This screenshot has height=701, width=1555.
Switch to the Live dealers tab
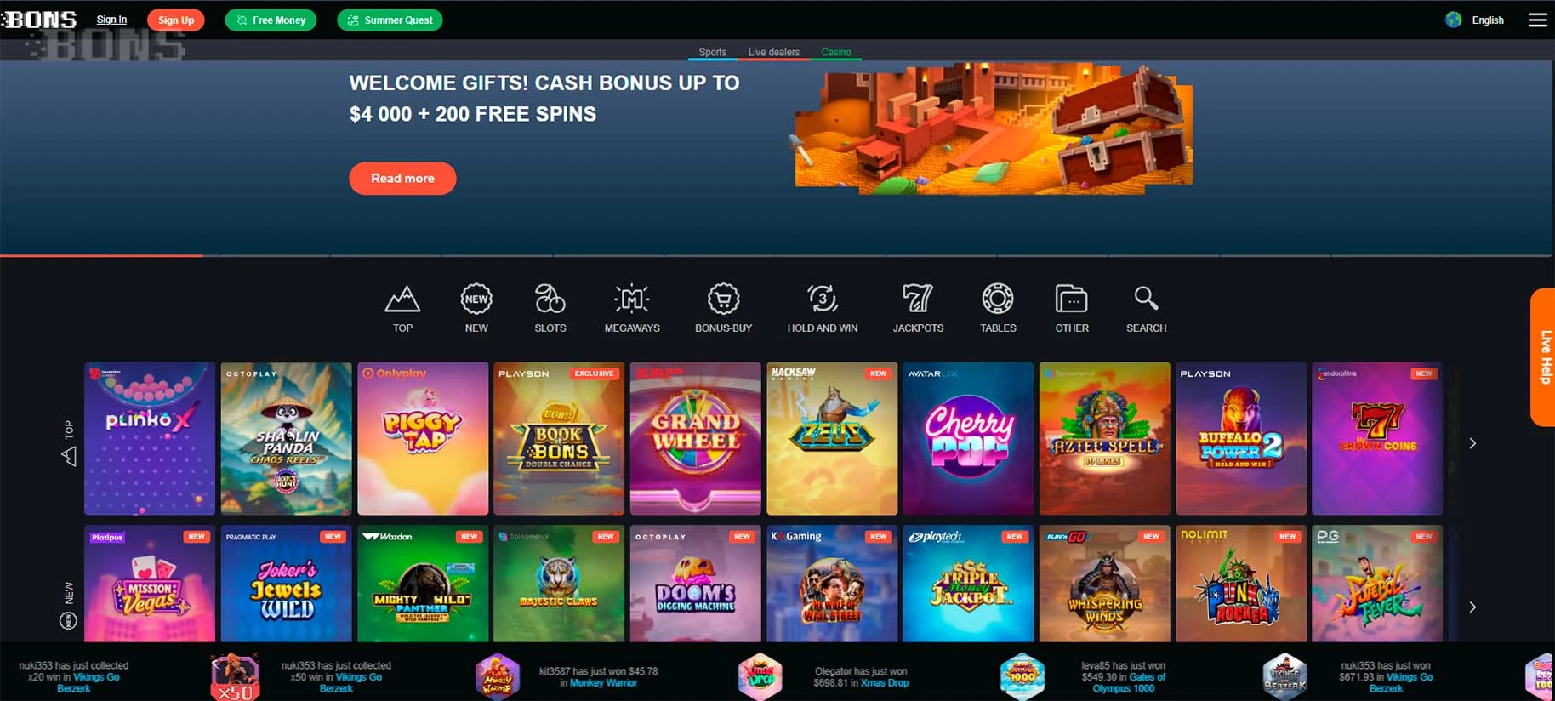pos(773,52)
